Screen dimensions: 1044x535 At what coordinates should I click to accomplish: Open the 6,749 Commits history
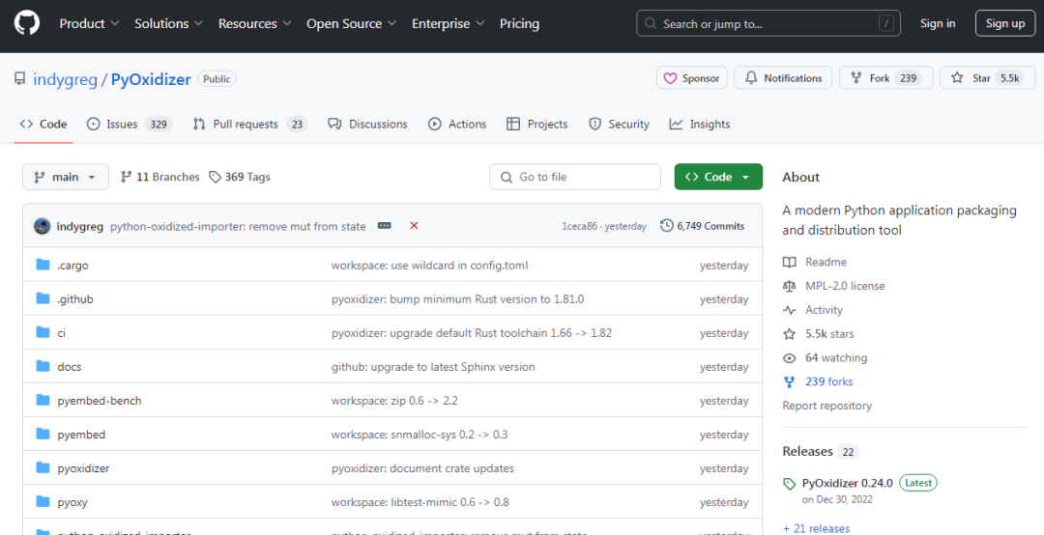(x=702, y=226)
